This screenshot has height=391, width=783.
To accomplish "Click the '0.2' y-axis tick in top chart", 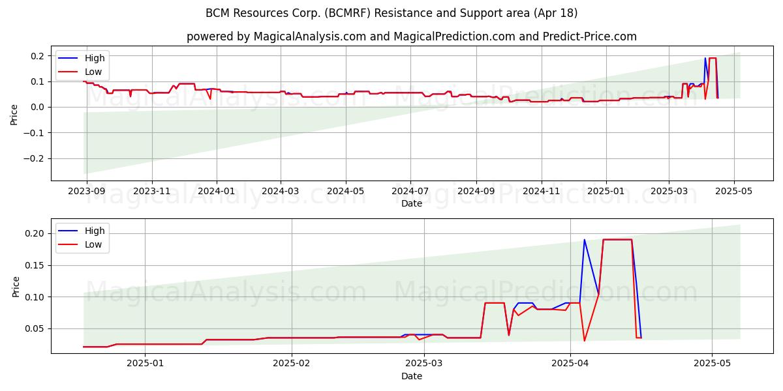I will (38, 56).
